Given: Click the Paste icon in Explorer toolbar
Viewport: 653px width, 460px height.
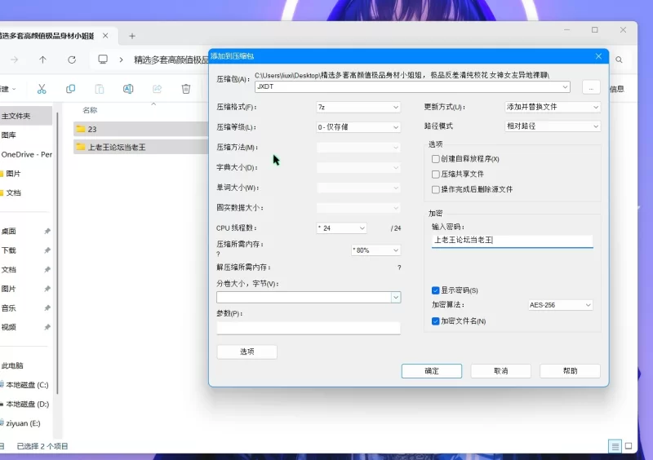Looking at the screenshot, I should pos(99,89).
